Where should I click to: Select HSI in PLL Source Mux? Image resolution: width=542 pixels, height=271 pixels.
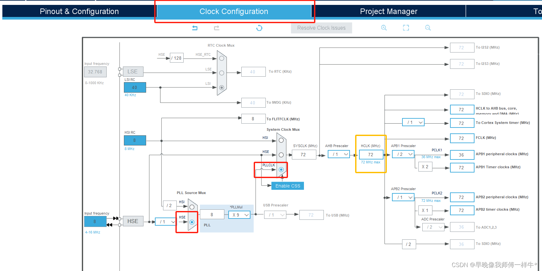[192, 207]
